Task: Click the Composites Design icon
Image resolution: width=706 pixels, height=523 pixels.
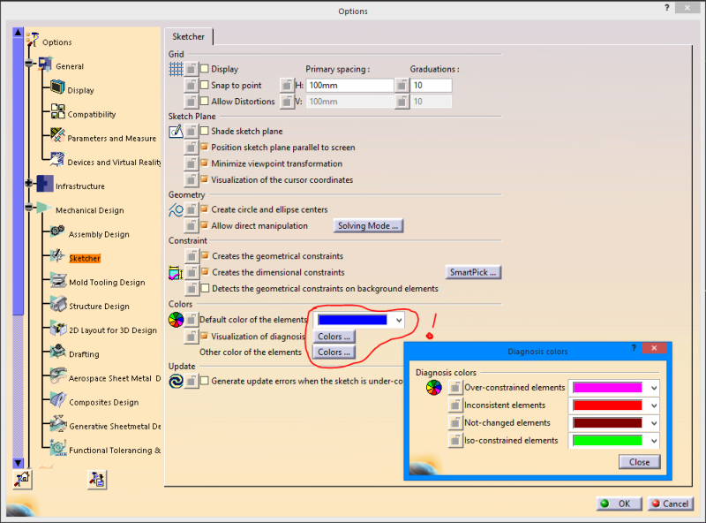Action: [56, 401]
